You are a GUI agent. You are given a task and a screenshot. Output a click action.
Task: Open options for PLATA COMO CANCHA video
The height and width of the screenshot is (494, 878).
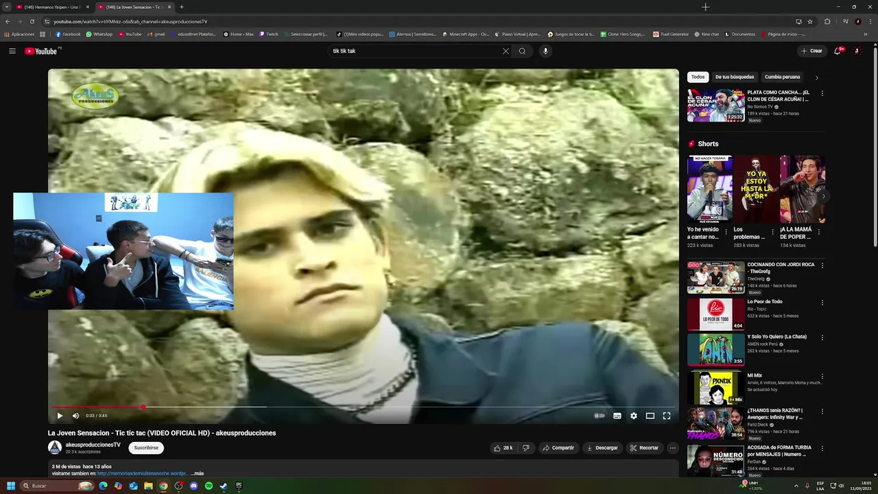click(x=822, y=93)
